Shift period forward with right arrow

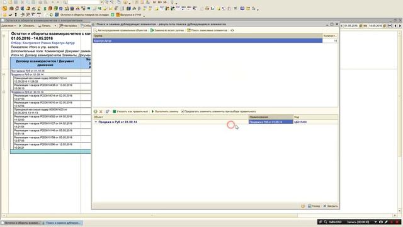(400, 26)
